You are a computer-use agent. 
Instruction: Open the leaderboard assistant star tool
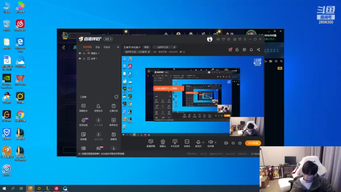pyautogui.click(x=113, y=122)
